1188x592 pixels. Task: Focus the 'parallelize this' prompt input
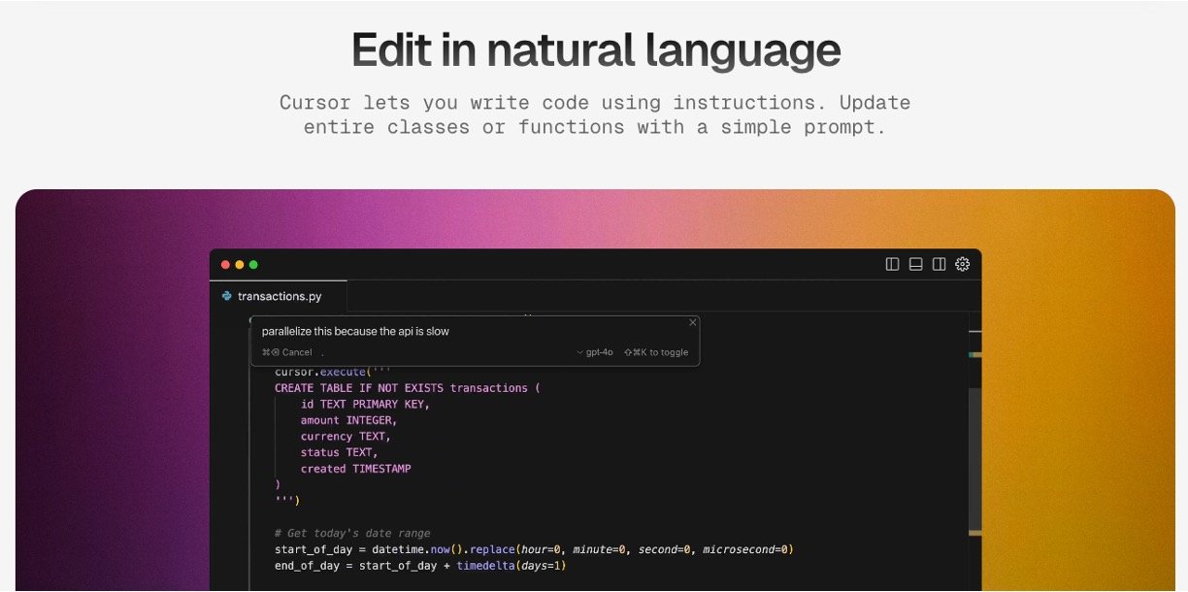tap(437, 331)
